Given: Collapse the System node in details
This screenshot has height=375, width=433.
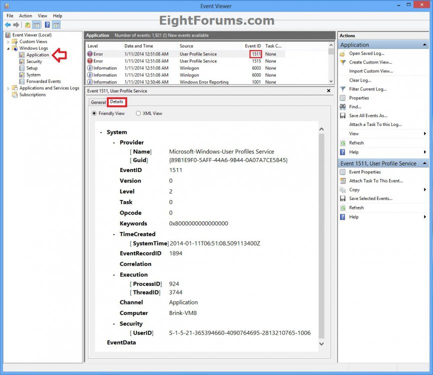Looking at the screenshot, I should click(101, 132).
